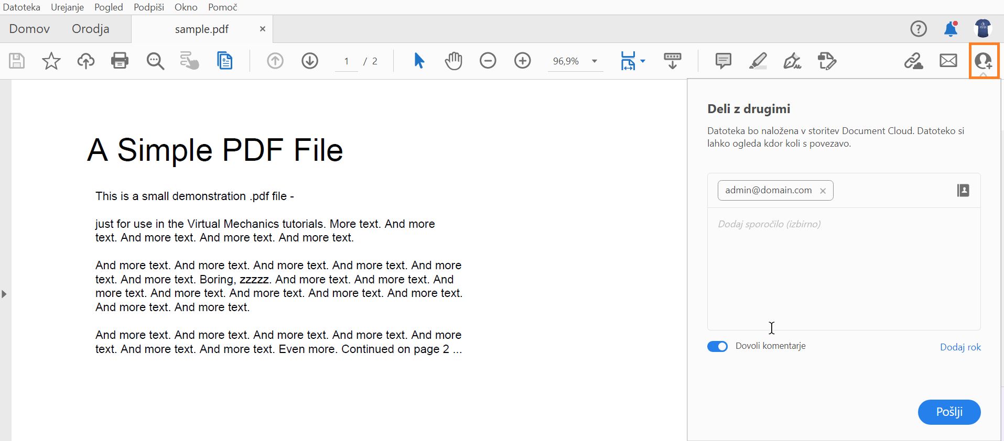The height and width of the screenshot is (441, 1004).
Task: Open the search magnifier tool
Action: pos(155,61)
